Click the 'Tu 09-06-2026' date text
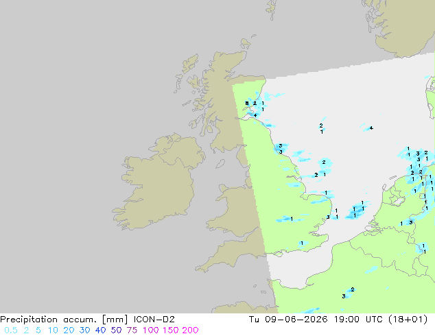 pos(288,320)
